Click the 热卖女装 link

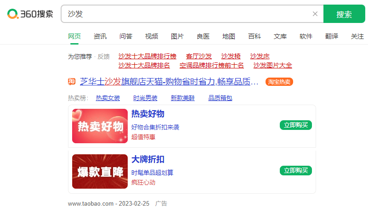click(x=108, y=98)
